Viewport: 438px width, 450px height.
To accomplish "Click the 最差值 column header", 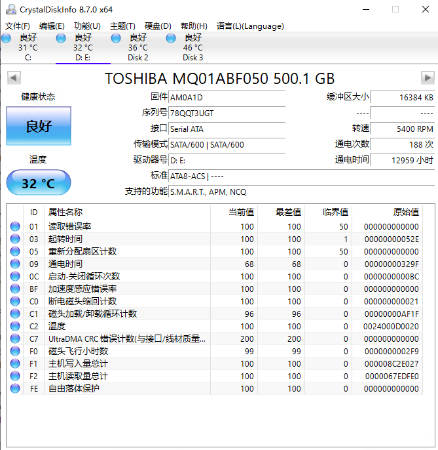I will pos(282,212).
